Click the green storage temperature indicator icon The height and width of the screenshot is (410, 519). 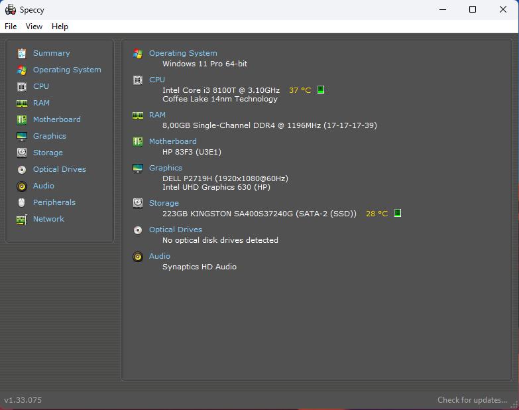coord(398,213)
